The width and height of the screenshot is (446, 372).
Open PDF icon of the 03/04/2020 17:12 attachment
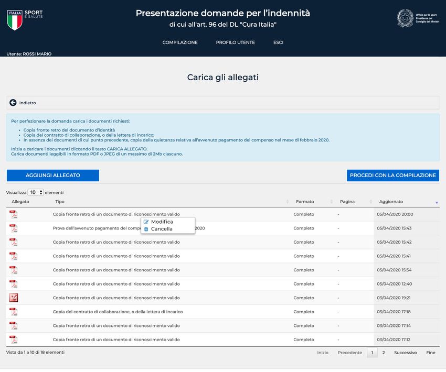(13, 340)
